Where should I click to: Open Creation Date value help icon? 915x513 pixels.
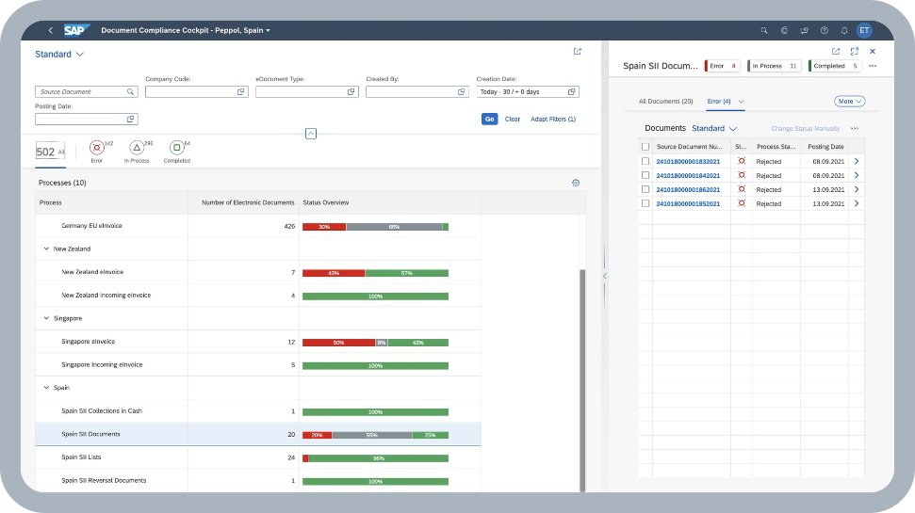572,91
